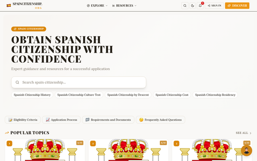
Task: Click the orange Discover button
Action: pyautogui.click(x=237, y=6)
